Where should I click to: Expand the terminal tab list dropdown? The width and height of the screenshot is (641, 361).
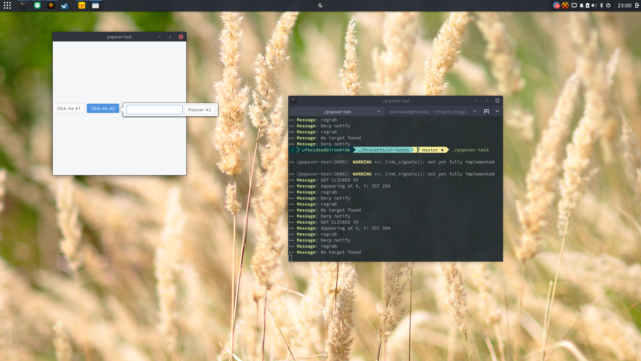[x=497, y=111]
